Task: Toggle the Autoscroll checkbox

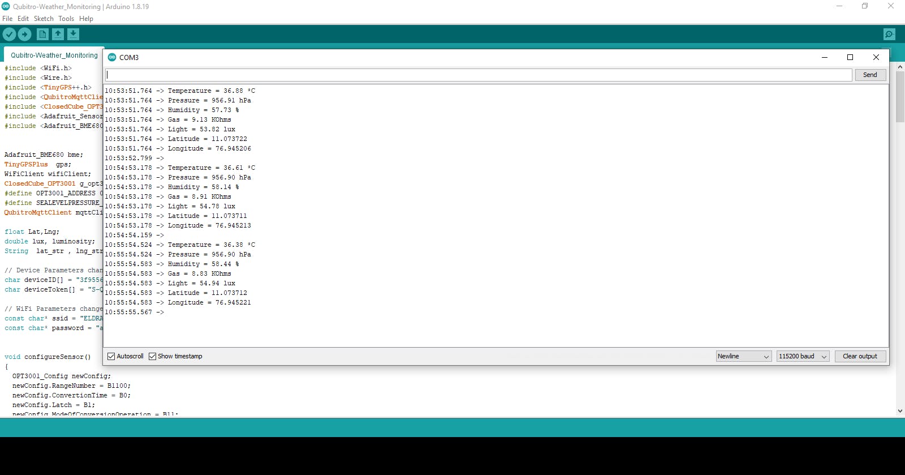Action: pyautogui.click(x=111, y=356)
